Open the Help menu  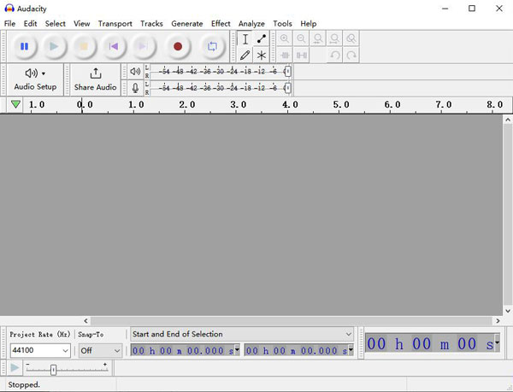[x=308, y=24]
